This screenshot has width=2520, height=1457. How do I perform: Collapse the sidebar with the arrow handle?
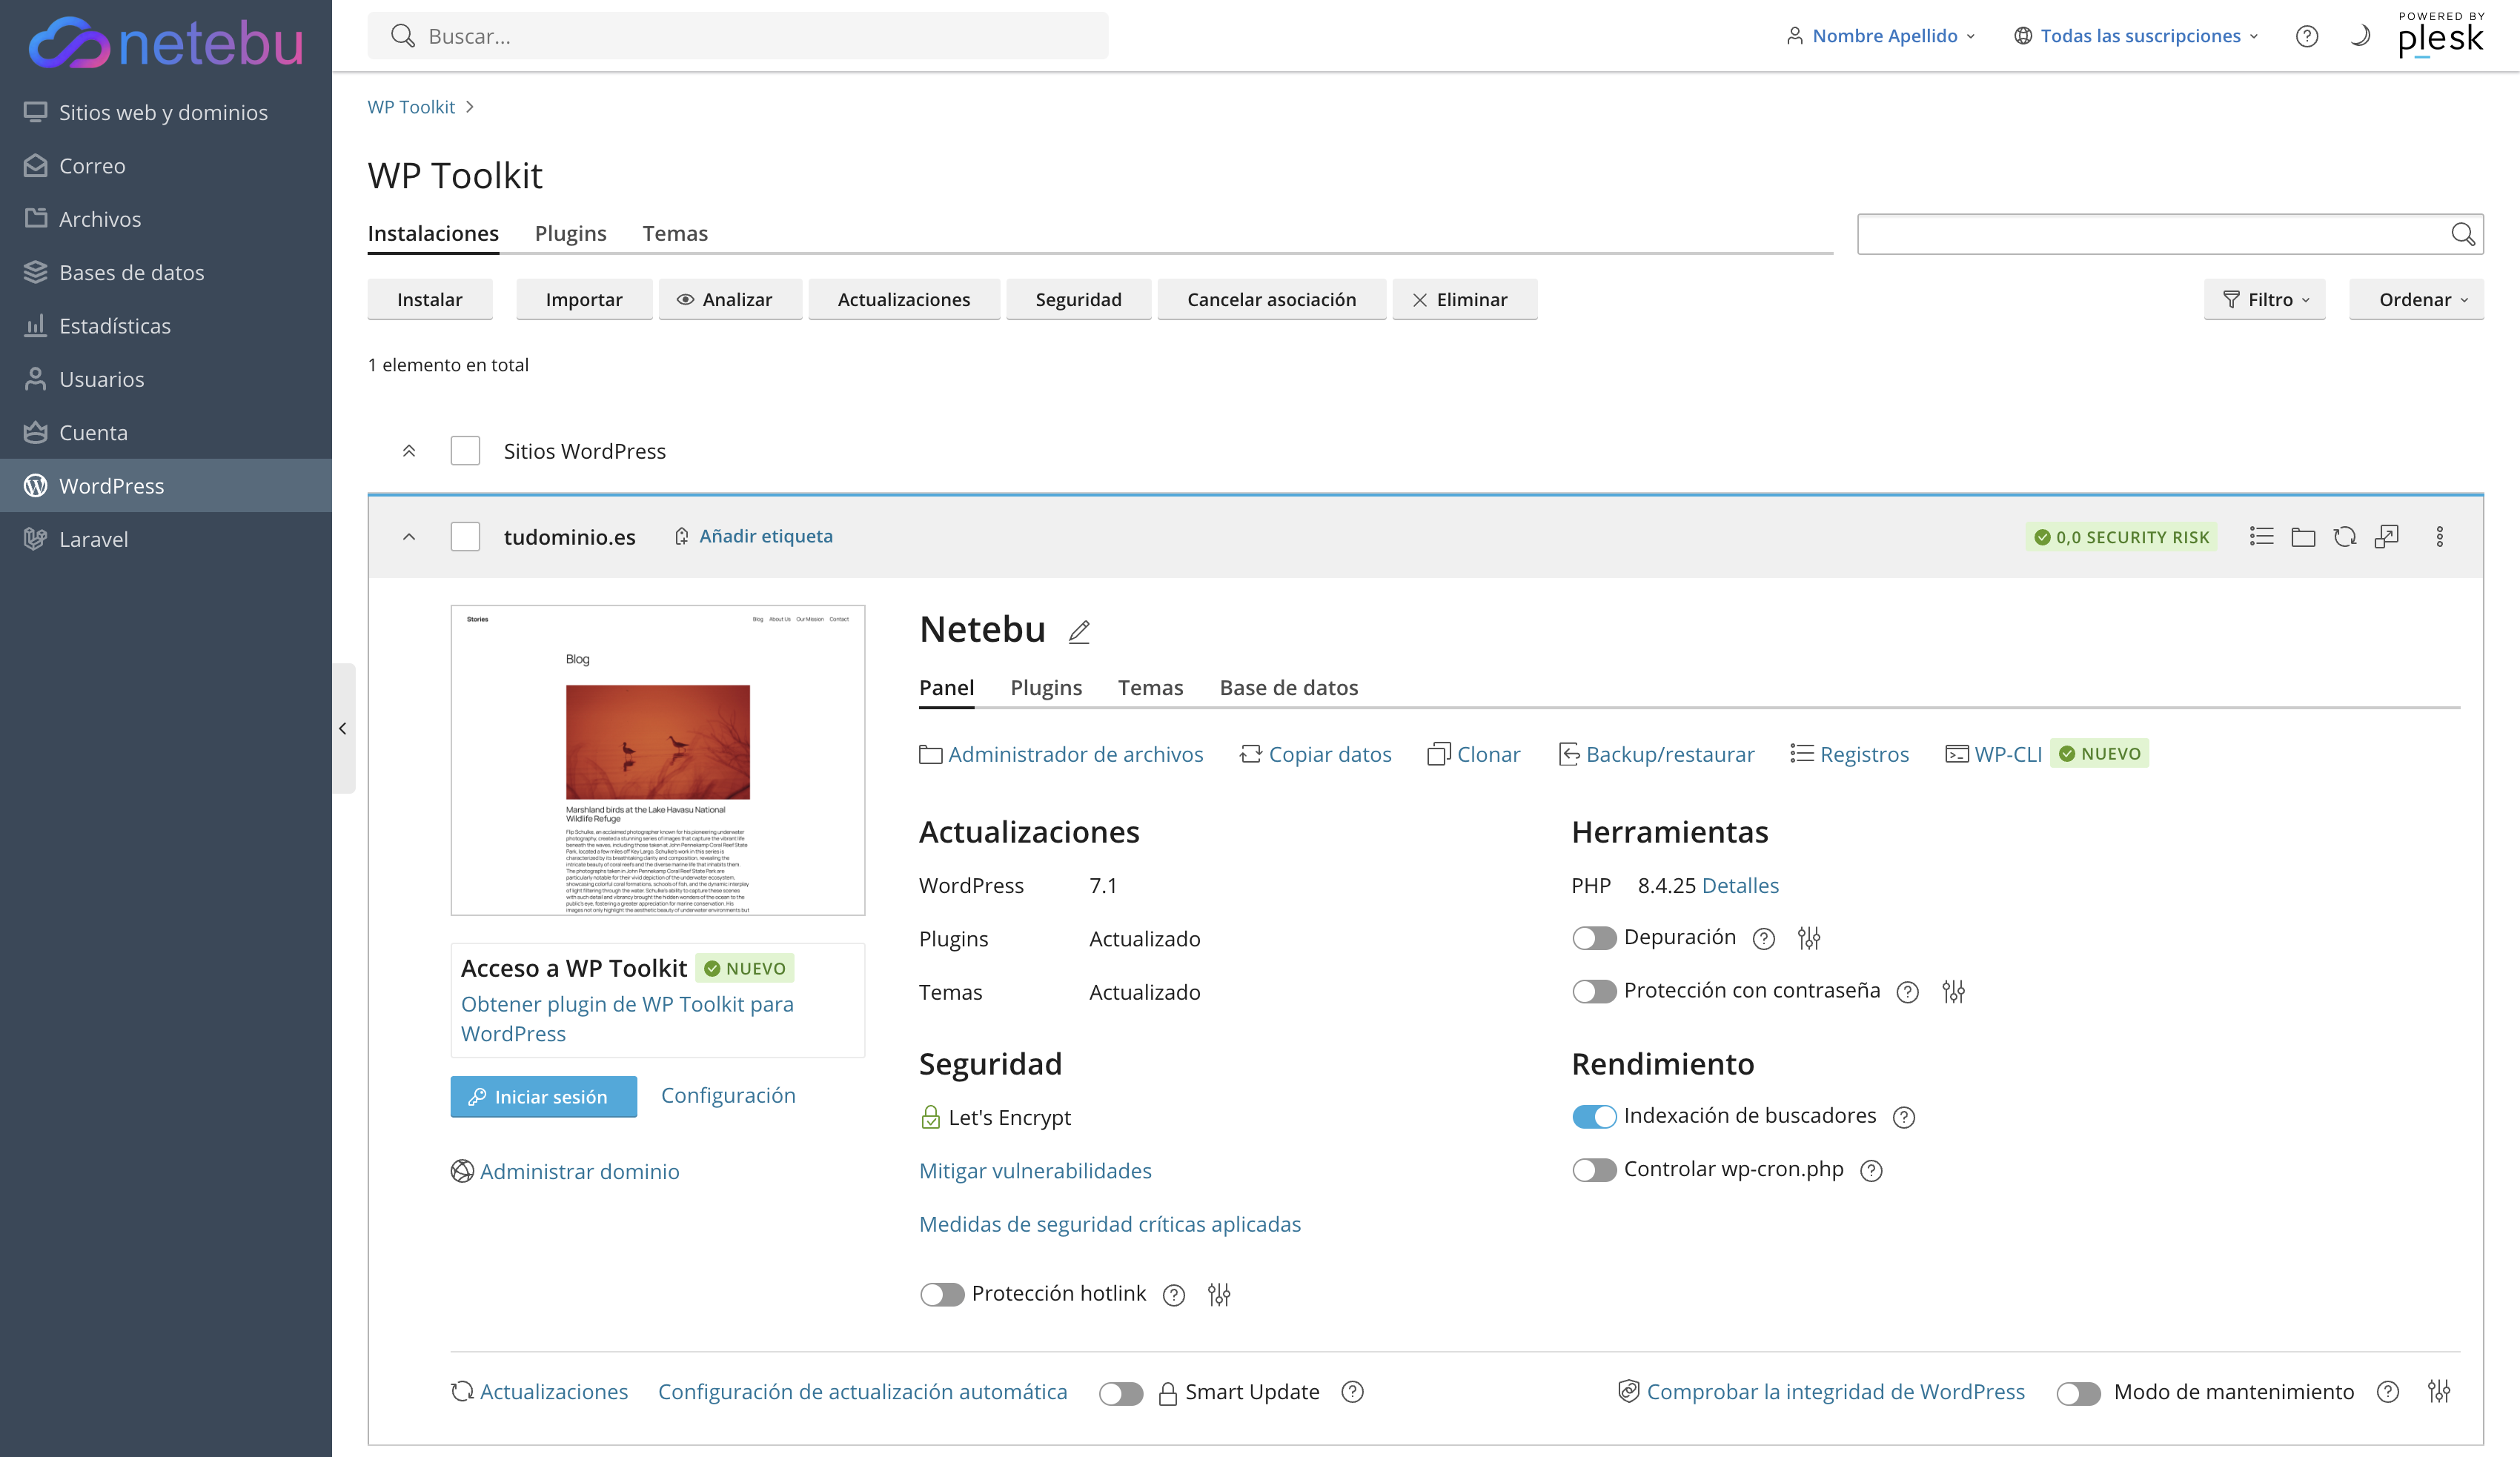pos(343,728)
